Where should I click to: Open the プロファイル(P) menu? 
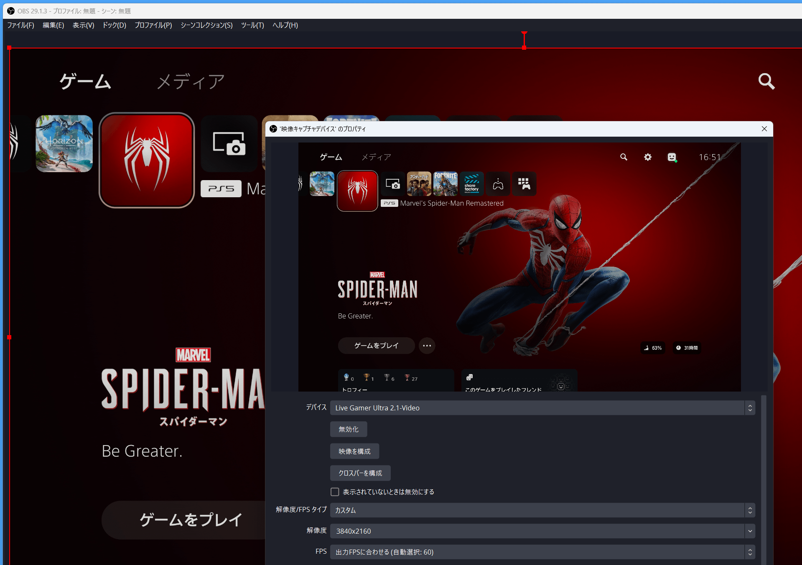click(153, 25)
